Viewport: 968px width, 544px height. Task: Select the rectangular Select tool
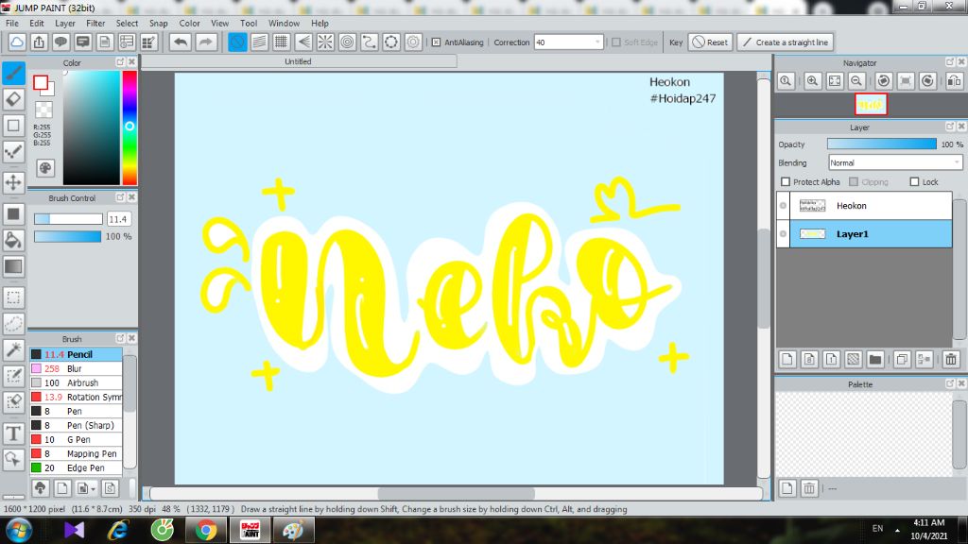tap(13, 297)
